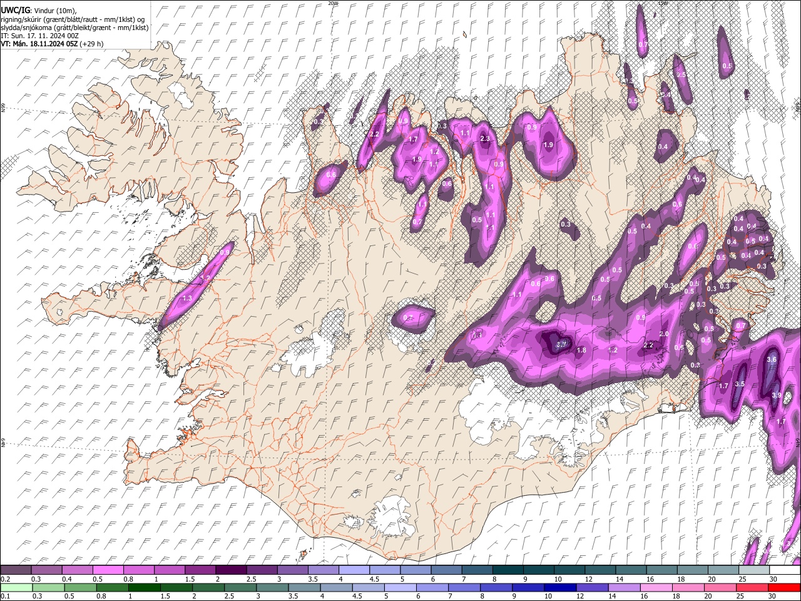Select the '30' label in the lower legend row
Image resolution: width=801 pixels, height=601 pixels.
(x=772, y=597)
